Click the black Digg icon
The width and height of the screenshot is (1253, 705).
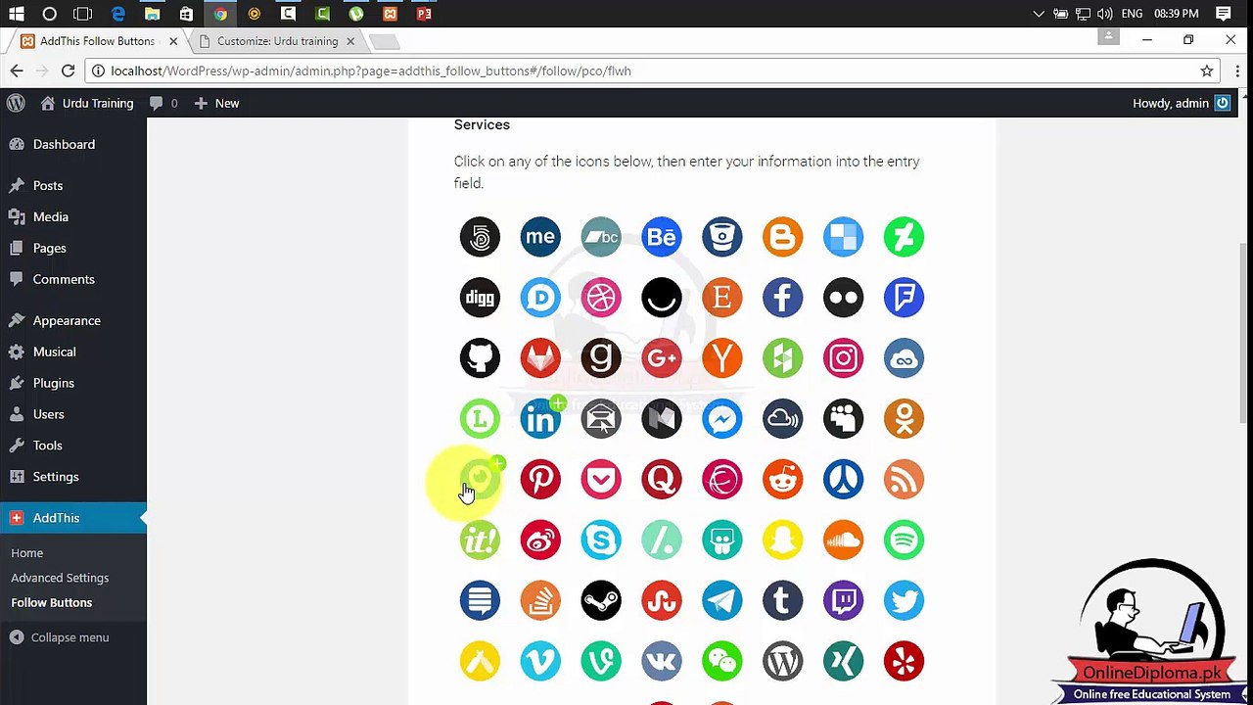tap(480, 298)
